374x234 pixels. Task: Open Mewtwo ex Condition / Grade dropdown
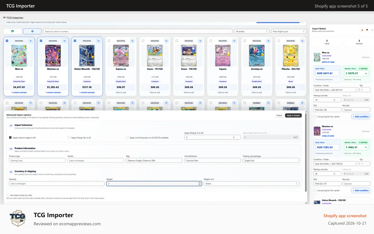coord(336,164)
